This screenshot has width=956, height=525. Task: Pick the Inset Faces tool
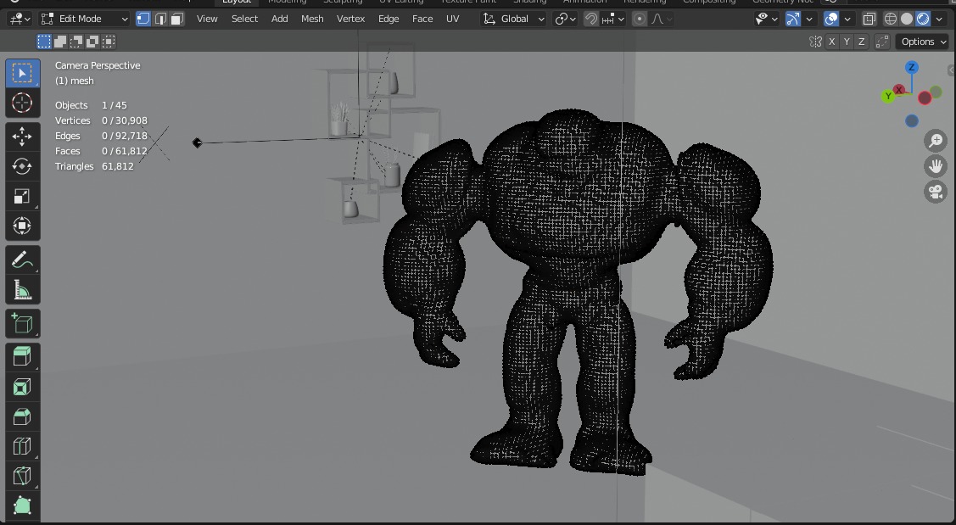[23, 387]
